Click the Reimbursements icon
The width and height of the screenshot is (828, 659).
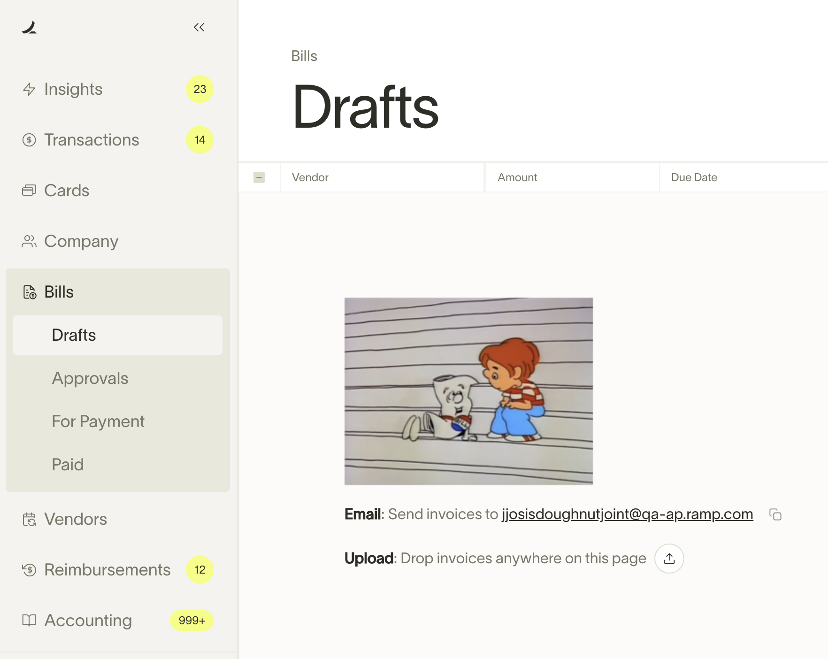29,570
